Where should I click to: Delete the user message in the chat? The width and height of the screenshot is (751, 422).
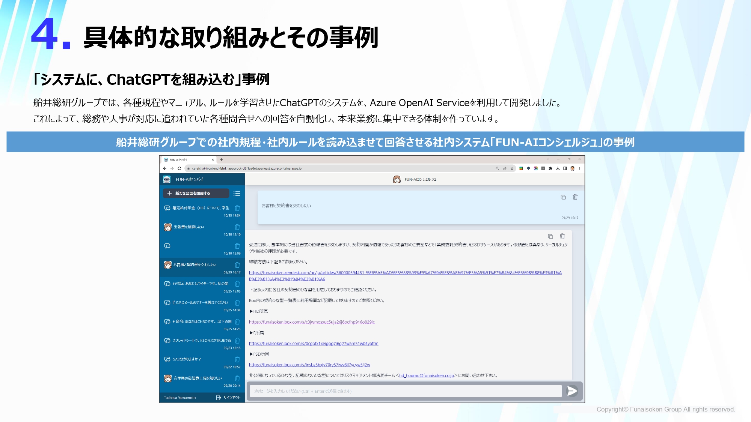[x=575, y=197]
